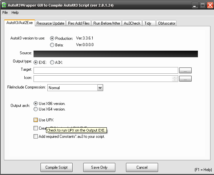Select Production AutoIt3 version
The width and height of the screenshot is (214, 175).
[52, 38]
